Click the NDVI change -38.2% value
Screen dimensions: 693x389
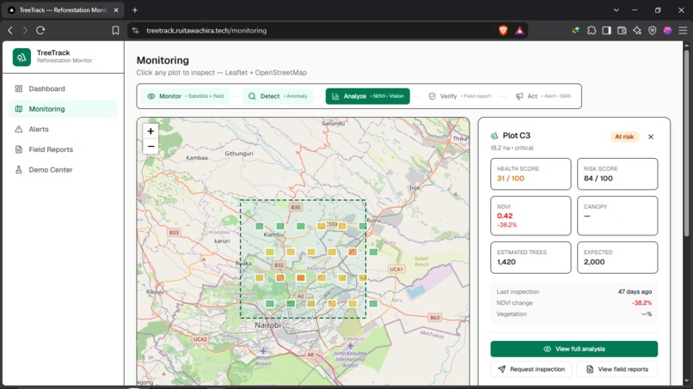pyautogui.click(x=641, y=303)
